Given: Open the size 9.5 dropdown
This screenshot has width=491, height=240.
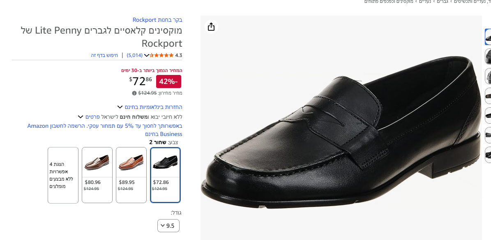Looking at the screenshot, I should pos(168,226).
